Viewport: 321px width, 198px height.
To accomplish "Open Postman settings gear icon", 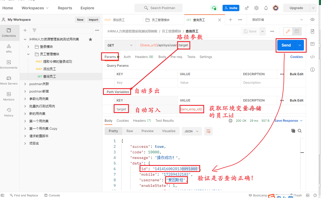I will 256,8.
